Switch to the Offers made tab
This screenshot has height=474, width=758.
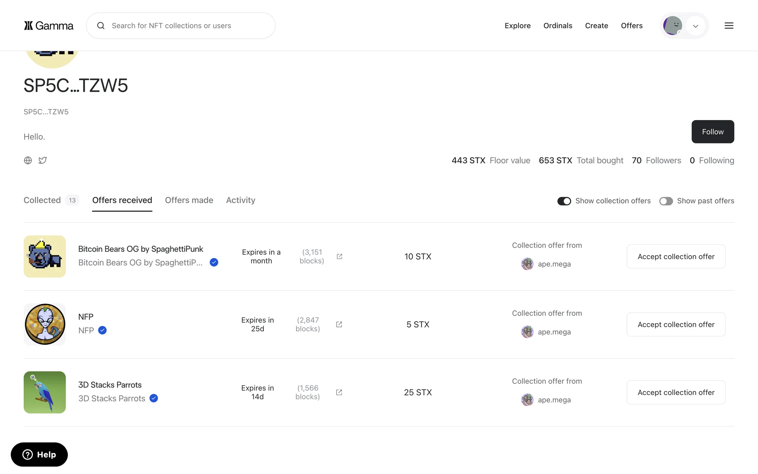(189, 200)
